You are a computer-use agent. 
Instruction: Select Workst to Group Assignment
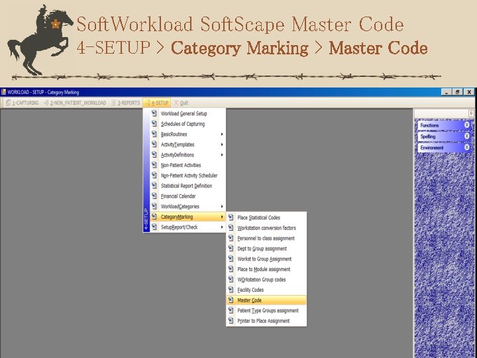coord(266,259)
